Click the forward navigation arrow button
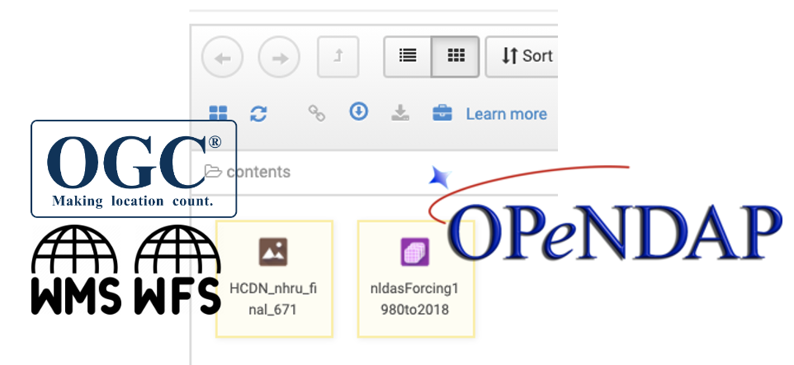Screen dimensions: 794x365 tap(279, 57)
